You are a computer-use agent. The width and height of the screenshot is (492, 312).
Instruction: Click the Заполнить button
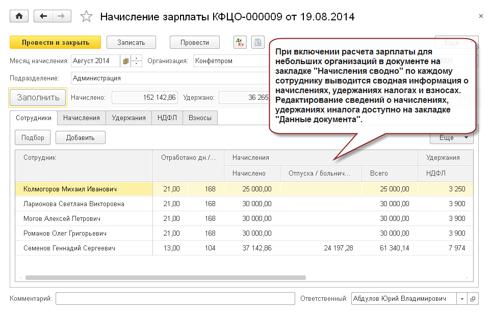point(38,97)
